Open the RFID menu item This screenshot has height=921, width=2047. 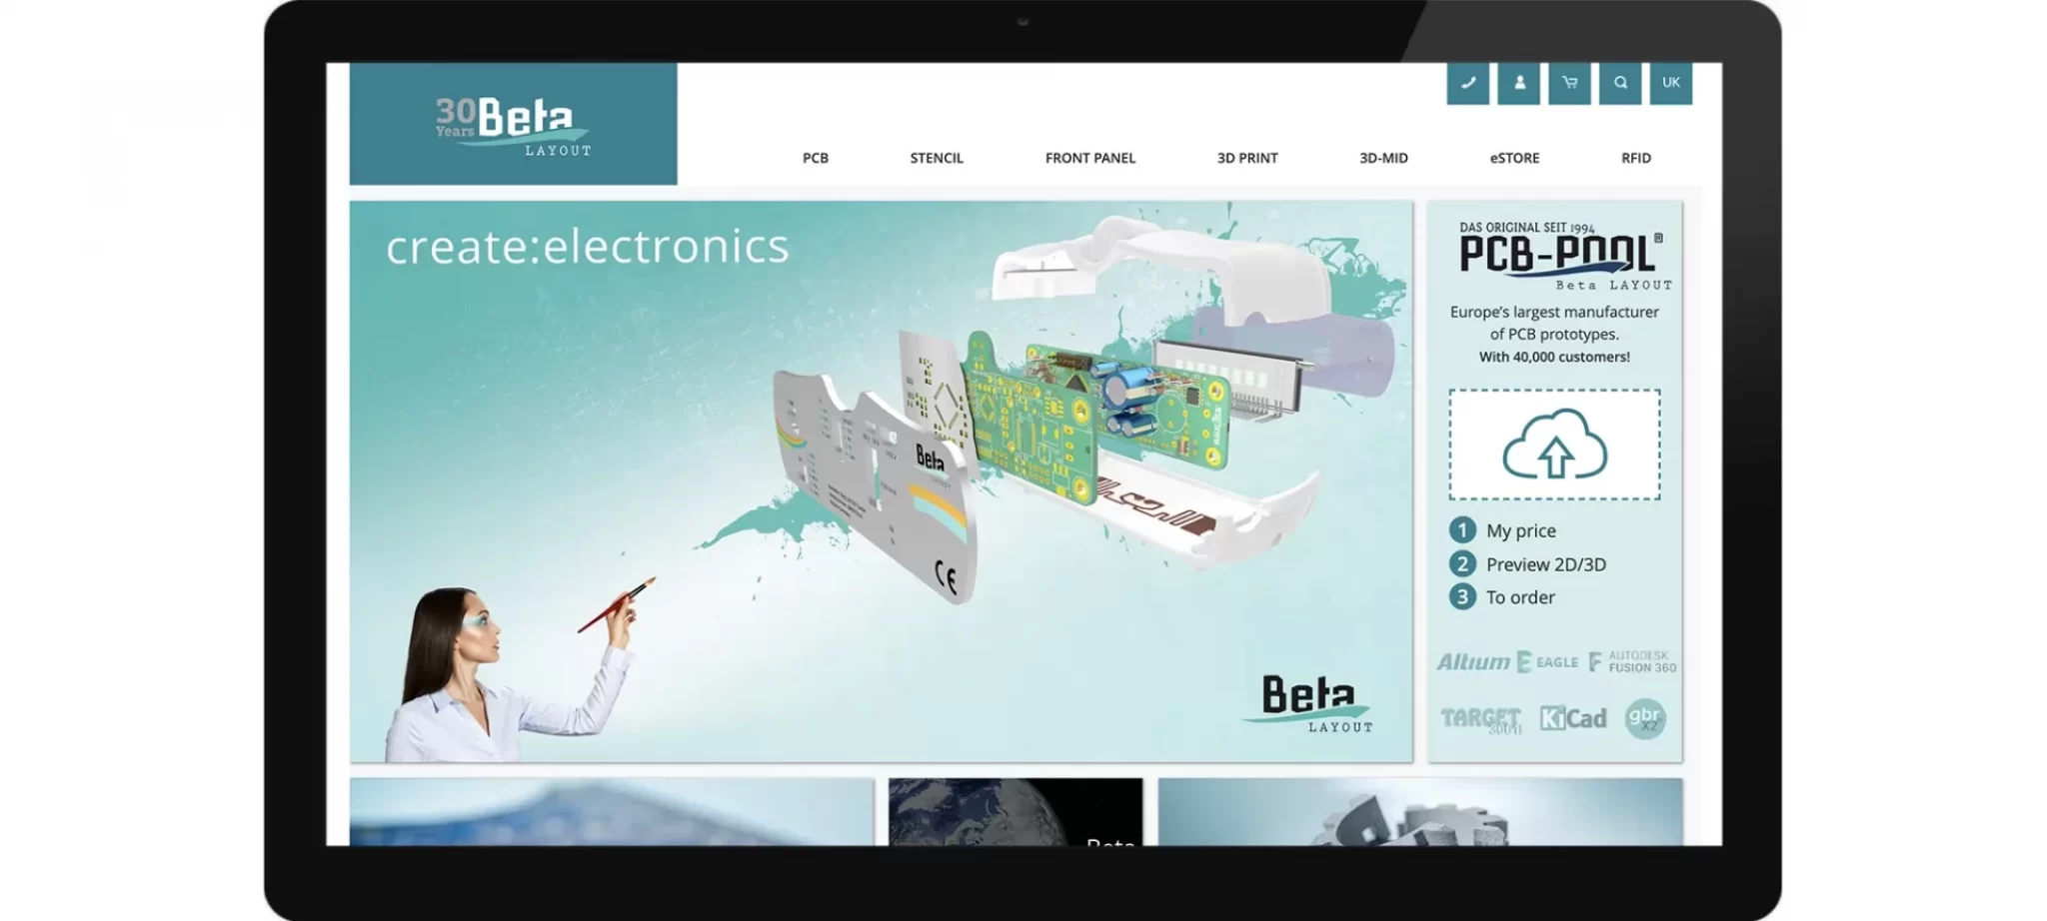pyautogui.click(x=1636, y=158)
